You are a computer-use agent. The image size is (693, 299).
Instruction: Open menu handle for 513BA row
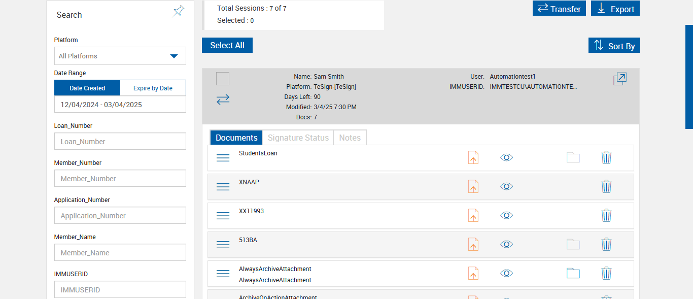pos(223,245)
